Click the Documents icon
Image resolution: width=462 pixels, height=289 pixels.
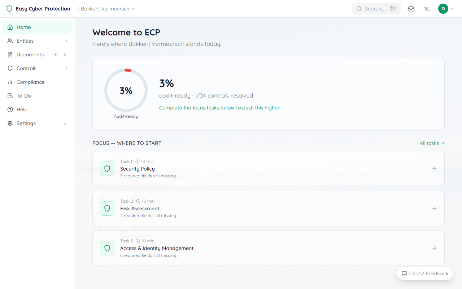(10, 54)
